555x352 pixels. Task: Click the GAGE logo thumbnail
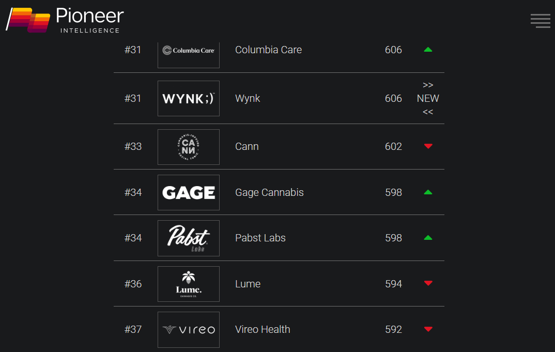click(188, 192)
